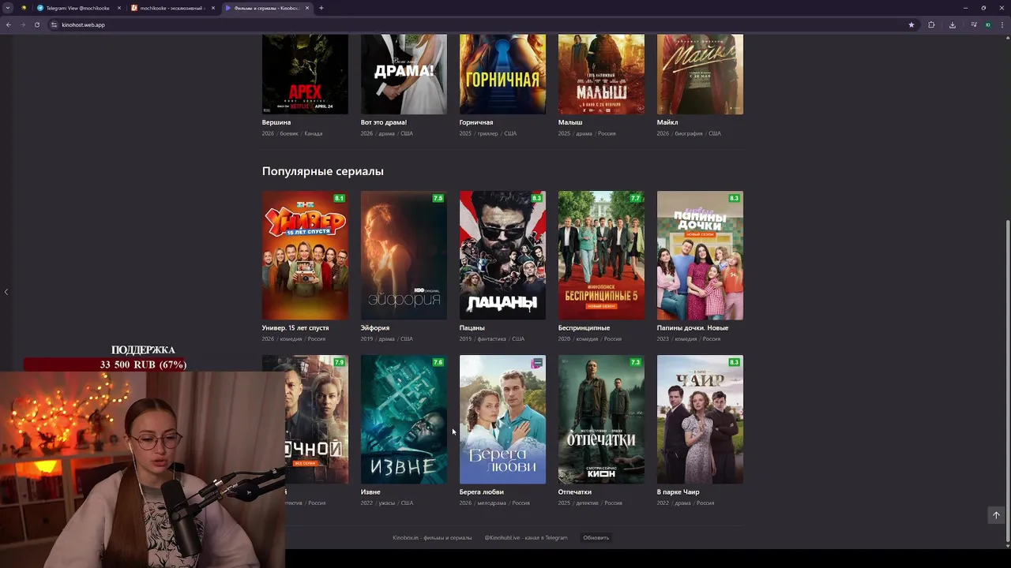Image resolution: width=1011 pixels, height=568 pixels.
Task: Click scroll-to-top arrow button
Action: pos(996,515)
